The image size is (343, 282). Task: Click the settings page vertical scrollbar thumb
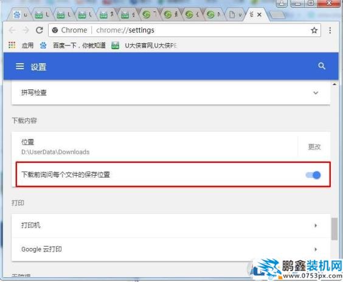(x=334, y=229)
